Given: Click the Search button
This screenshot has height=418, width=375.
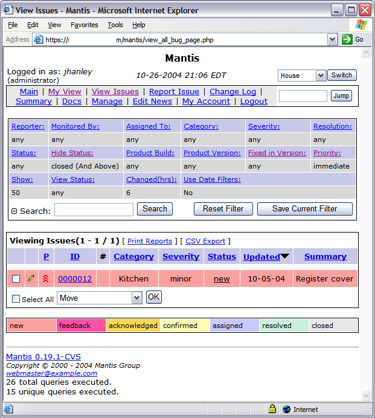Looking at the screenshot, I should click(x=155, y=209).
